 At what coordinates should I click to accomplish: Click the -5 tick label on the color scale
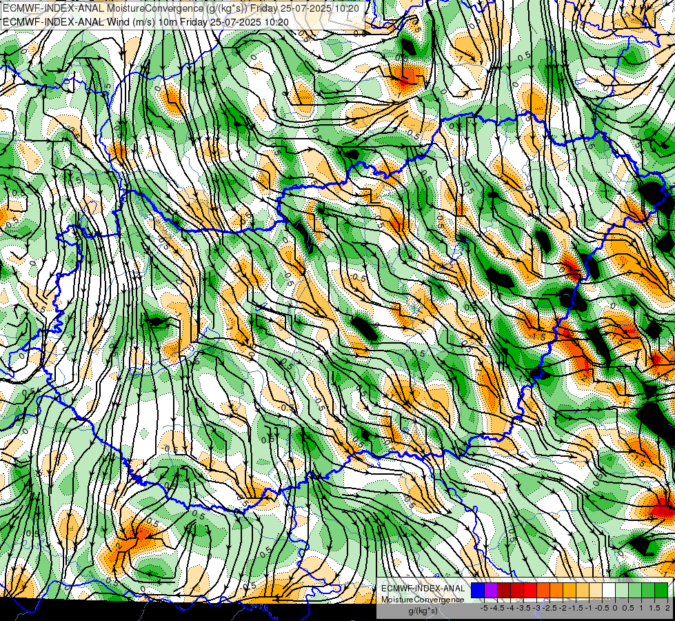click(x=484, y=608)
